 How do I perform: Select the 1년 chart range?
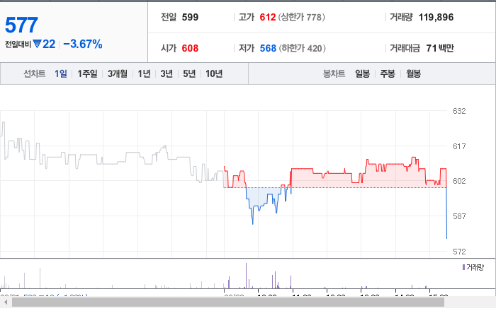click(144, 73)
